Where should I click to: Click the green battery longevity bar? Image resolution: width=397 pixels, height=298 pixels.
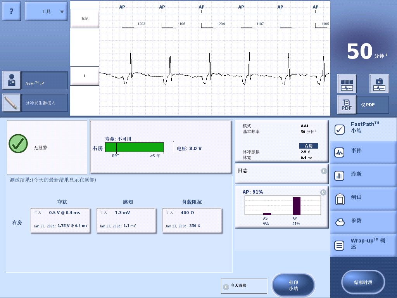(x=134, y=147)
